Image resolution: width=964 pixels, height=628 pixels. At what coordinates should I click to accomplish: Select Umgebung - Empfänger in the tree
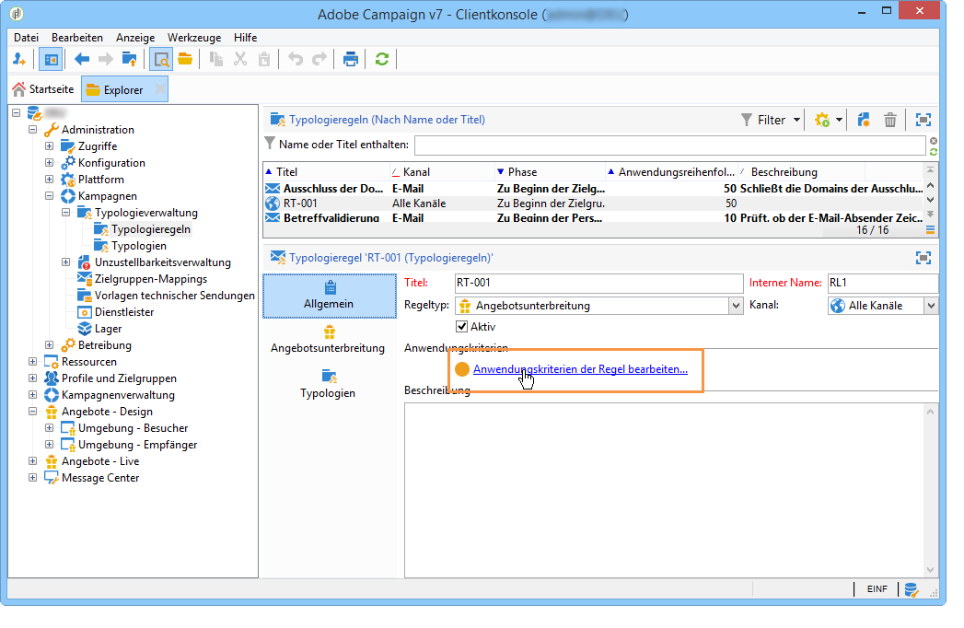coord(138,446)
